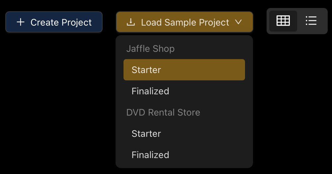Click the plus icon on Create Project
This screenshot has width=332, height=174.
(x=21, y=22)
